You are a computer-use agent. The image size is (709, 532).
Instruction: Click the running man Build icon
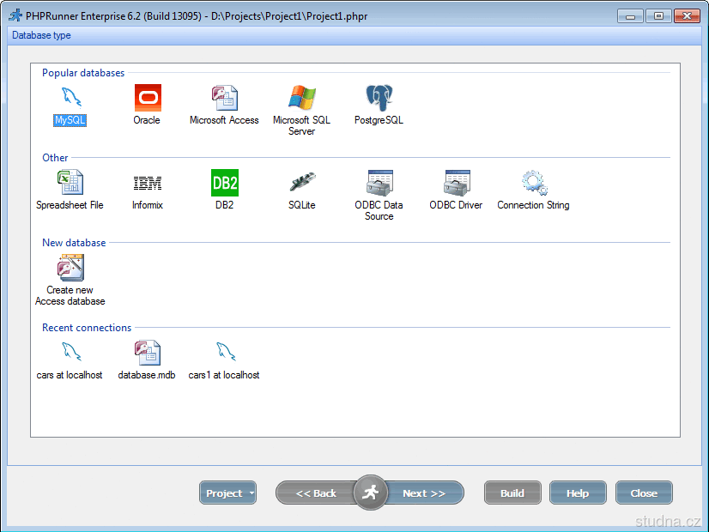tap(371, 493)
